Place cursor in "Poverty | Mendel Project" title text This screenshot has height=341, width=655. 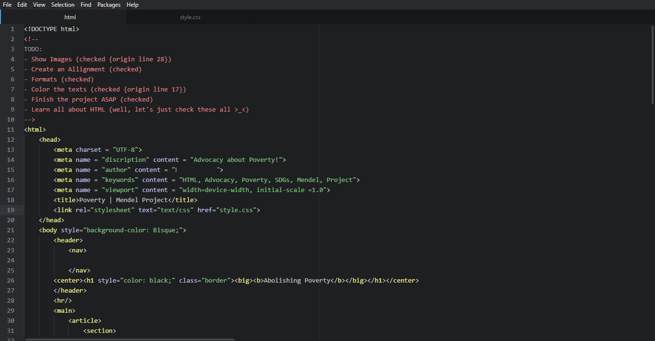tap(123, 200)
